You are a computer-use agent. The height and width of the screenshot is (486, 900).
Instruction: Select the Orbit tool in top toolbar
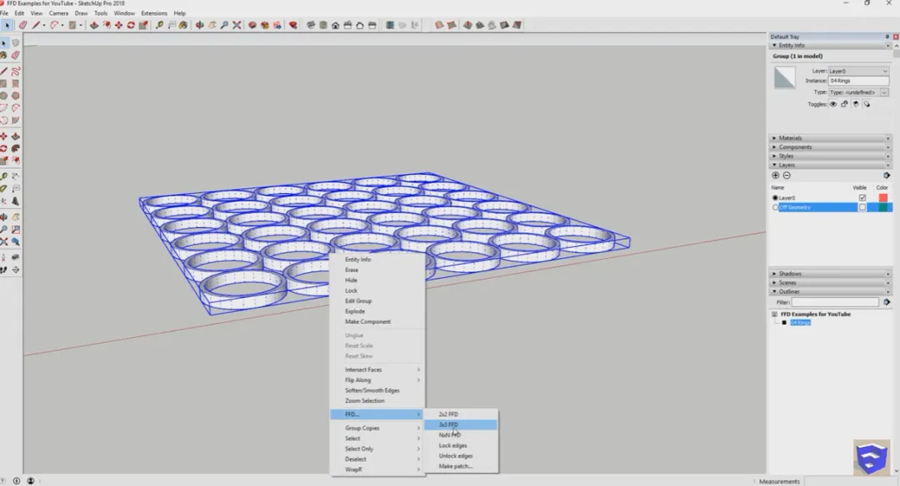199,25
